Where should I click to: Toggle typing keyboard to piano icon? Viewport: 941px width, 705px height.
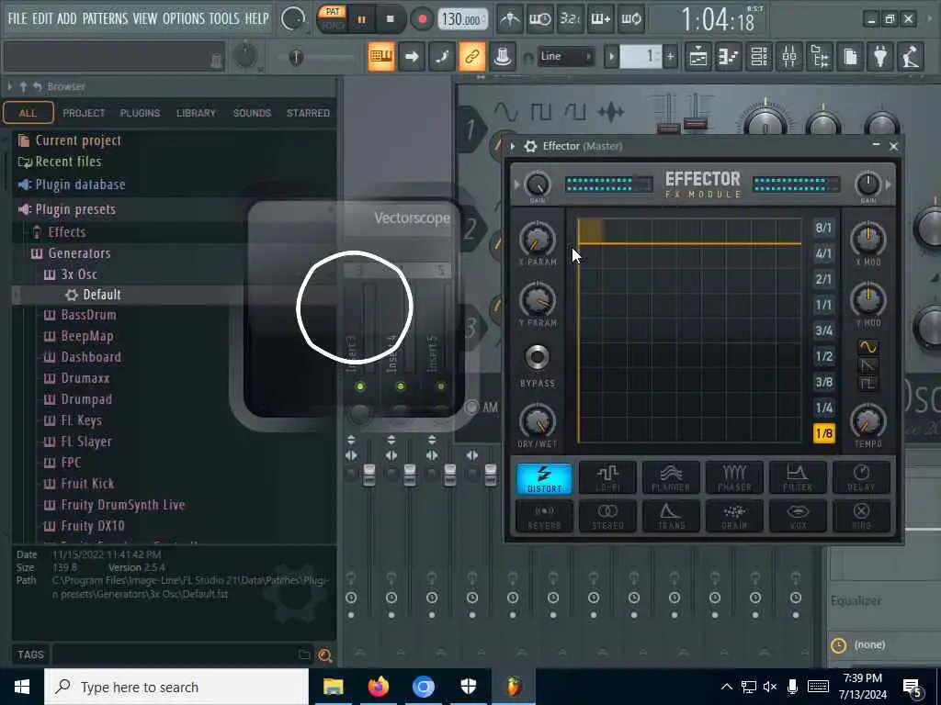(x=381, y=57)
